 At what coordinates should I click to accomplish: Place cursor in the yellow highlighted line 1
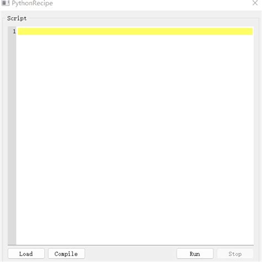pyautogui.click(x=135, y=31)
